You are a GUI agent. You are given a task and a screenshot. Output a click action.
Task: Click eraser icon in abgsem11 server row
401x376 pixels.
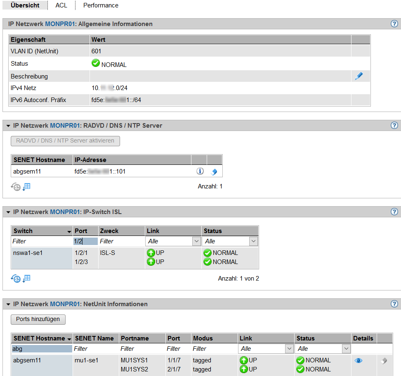[214, 171]
